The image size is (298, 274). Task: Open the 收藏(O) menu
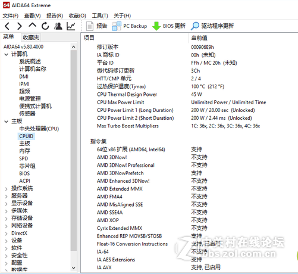pos(77,15)
